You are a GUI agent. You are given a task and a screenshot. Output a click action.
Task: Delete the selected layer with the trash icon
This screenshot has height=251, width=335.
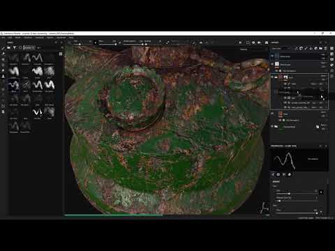pos(325,48)
